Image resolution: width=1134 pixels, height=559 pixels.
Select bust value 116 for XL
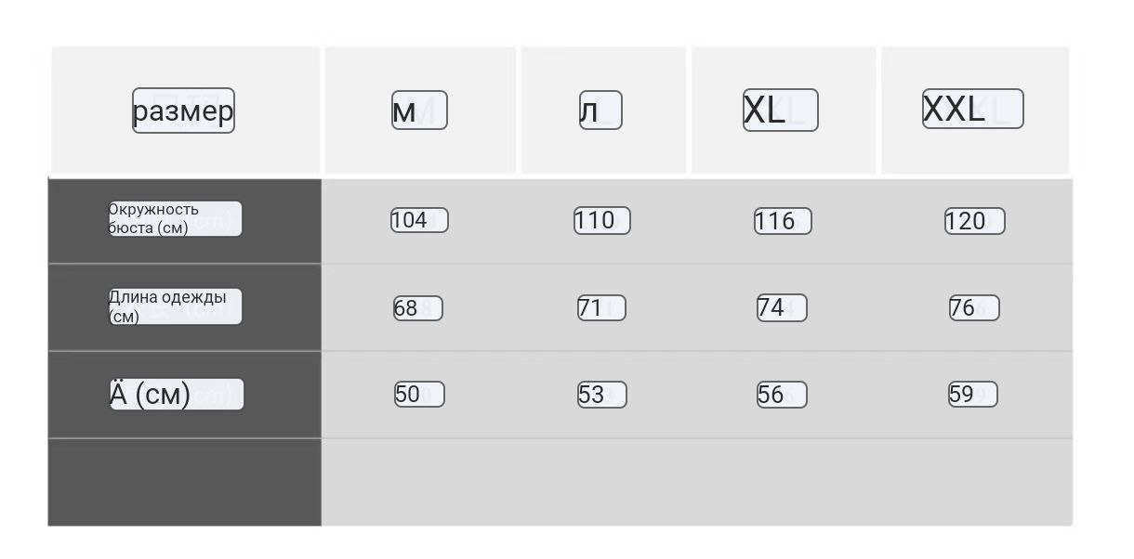[783, 221]
